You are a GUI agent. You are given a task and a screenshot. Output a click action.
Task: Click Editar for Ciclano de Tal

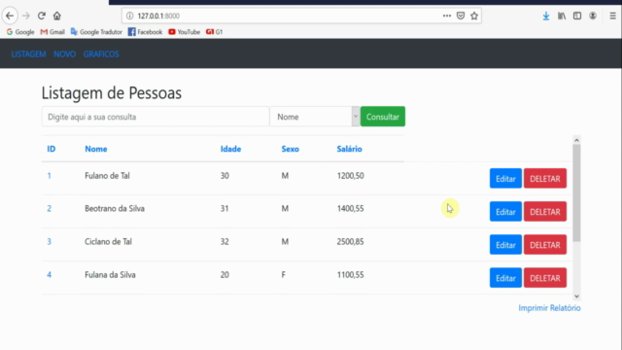pos(505,245)
